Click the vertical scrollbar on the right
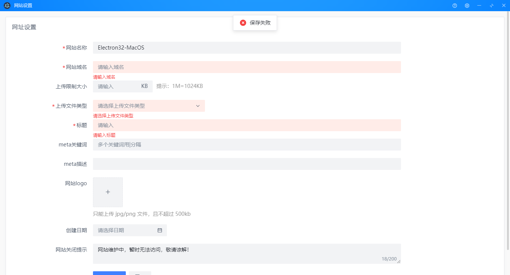Image resolution: width=510 pixels, height=275 pixels. tap(508, 130)
